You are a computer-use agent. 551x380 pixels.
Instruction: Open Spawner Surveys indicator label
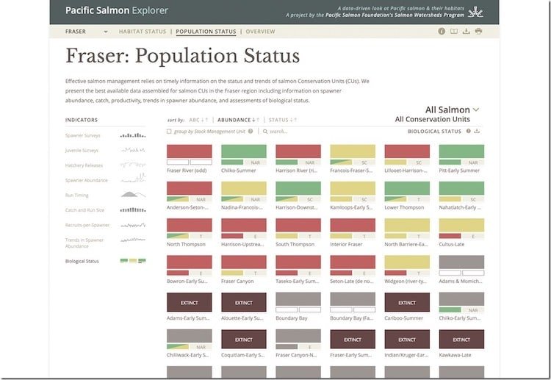(82, 135)
